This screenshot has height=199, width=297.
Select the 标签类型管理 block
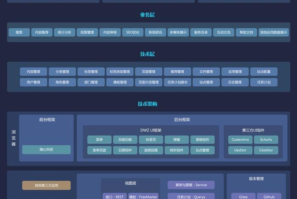pyautogui.click(x=120, y=72)
